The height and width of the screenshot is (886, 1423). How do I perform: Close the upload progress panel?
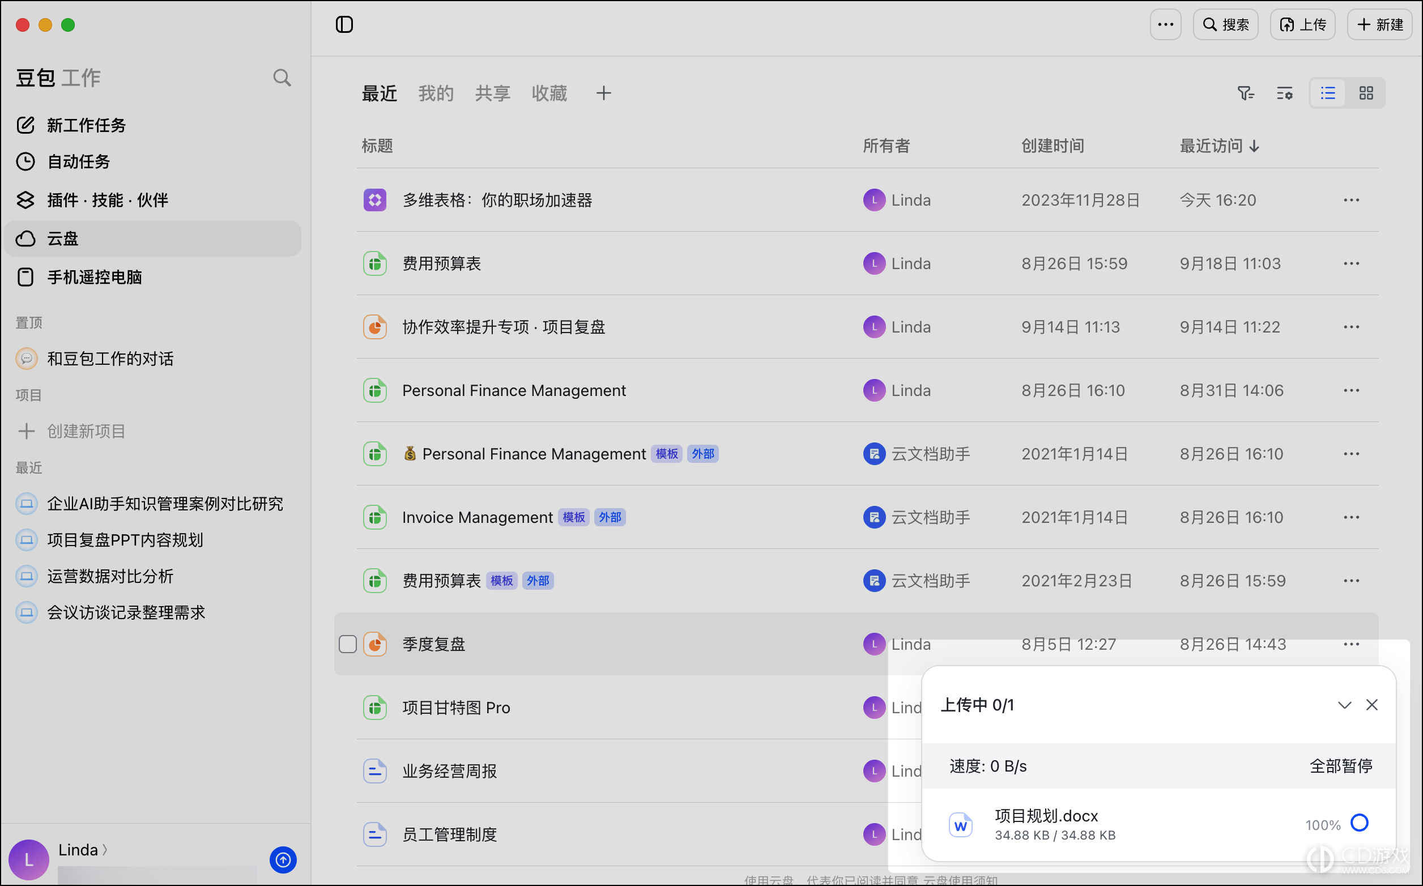coord(1371,705)
